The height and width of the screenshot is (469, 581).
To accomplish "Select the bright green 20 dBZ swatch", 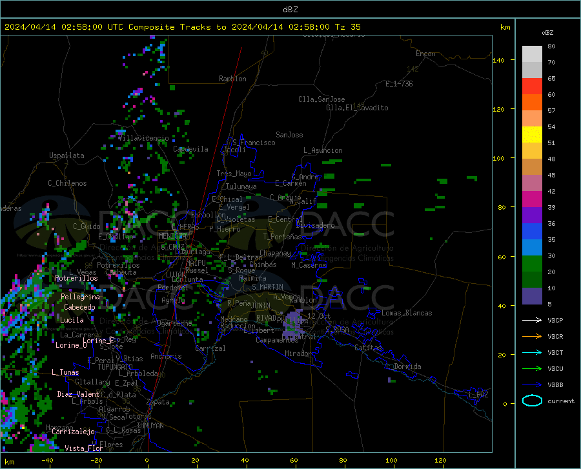I will [532, 264].
